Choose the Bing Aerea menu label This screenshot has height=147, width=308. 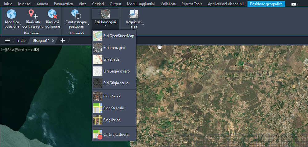tap(112, 96)
